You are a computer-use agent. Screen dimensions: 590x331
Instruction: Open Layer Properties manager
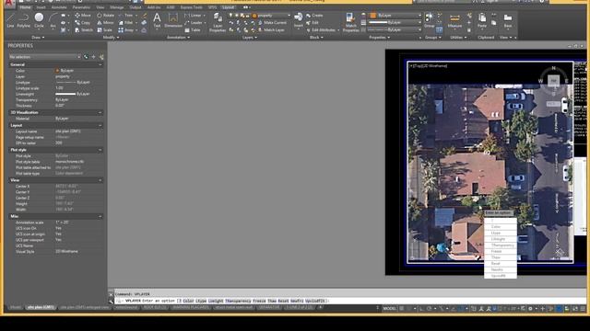[x=218, y=22]
